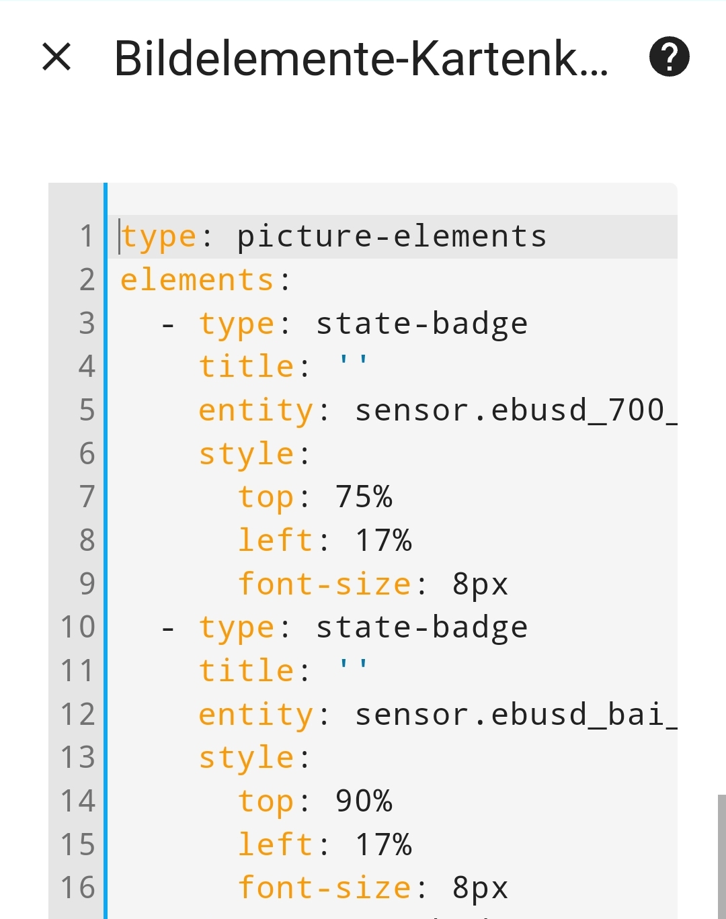The image size is (726, 919).
Task: Click the Bildelemente-Kartenk... dialog title
Action: pos(361,58)
